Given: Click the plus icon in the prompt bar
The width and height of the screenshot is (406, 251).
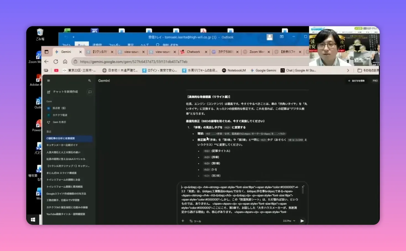Looking at the screenshot, I should point(182,221).
